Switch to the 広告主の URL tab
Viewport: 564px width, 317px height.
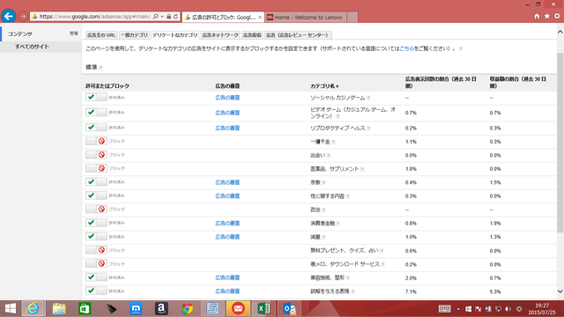pyautogui.click(x=101, y=35)
